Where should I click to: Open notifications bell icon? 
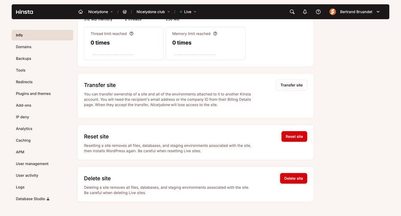click(x=305, y=12)
